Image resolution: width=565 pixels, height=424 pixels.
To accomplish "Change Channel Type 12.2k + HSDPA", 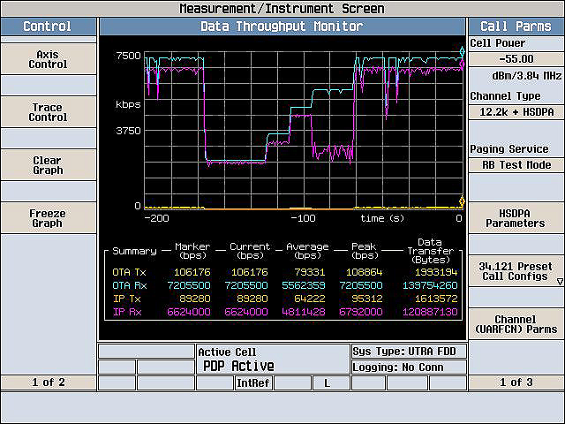I will (516, 112).
